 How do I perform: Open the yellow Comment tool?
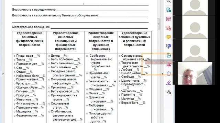[168, 37]
